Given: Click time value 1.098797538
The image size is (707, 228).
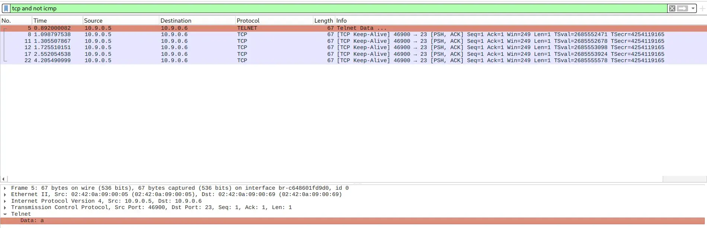Looking at the screenshot, I should click(52, 35).
